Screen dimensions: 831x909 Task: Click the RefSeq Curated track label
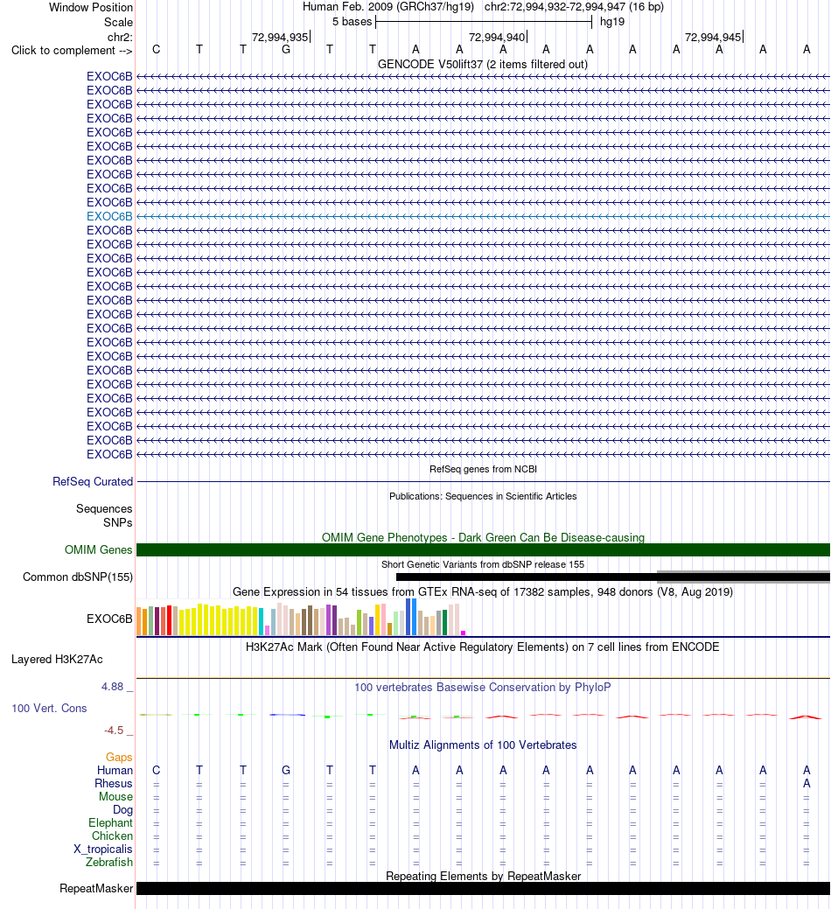93,482
